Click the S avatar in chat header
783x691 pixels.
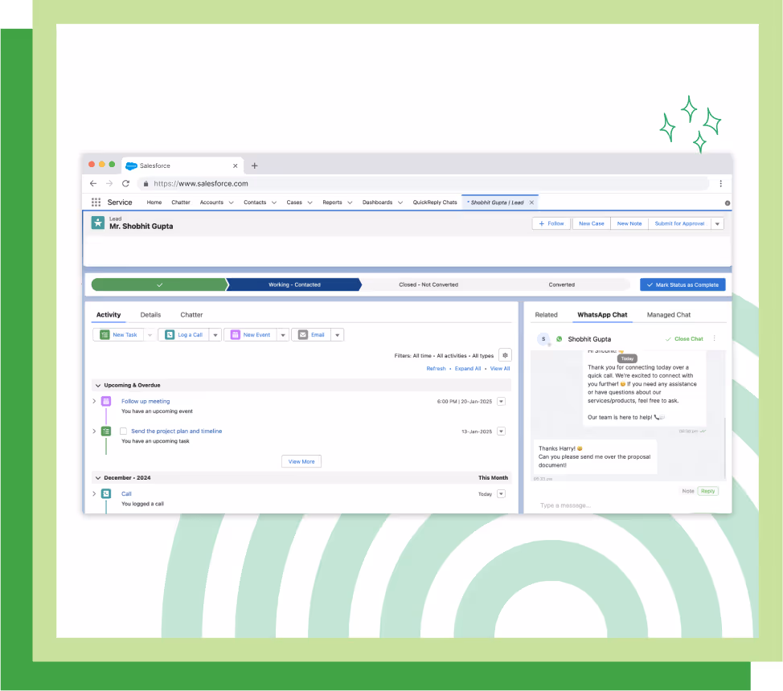coord(543,339)
